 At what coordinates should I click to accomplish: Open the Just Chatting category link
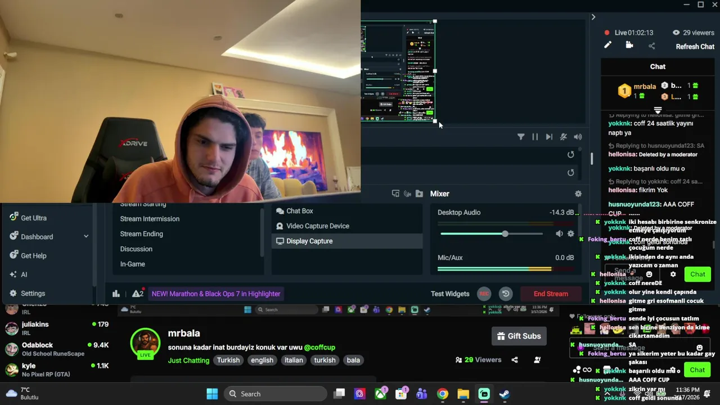(x=188, y=361)
